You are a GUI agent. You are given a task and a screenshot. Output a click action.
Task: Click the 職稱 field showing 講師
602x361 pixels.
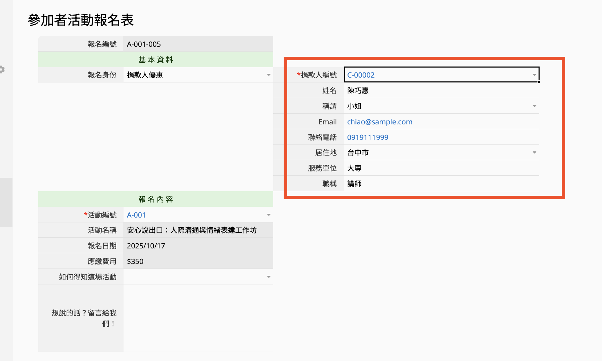tap(440, 184)
